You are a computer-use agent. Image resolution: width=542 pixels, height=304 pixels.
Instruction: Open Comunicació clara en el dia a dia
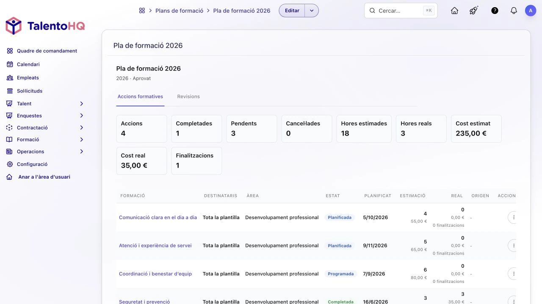coord(158,217)
